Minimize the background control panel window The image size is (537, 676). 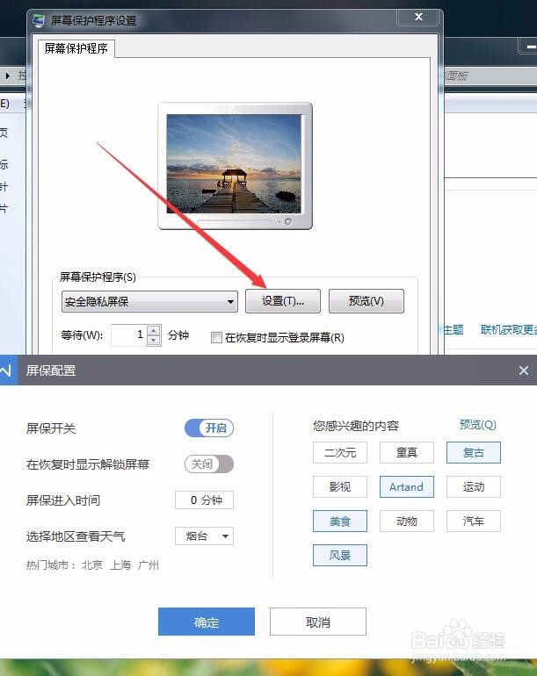point(530,47)
